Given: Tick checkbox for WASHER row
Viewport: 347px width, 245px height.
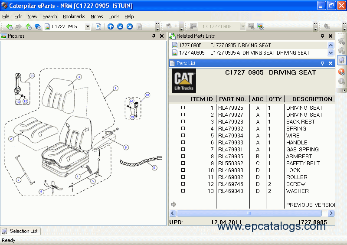Looking at the screenshot, I should 183,191.
